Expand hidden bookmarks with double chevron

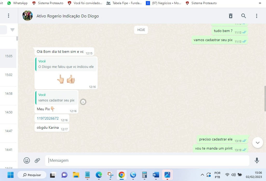click(260, 3)
